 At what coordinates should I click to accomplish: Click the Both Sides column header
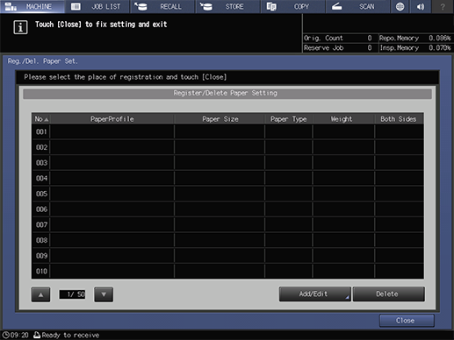point(399,119)
